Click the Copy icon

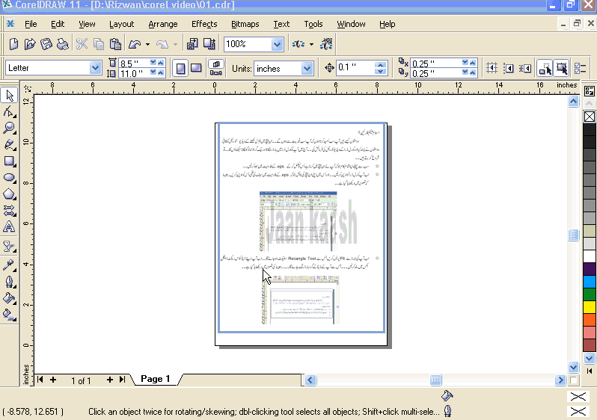coord(99,44)
